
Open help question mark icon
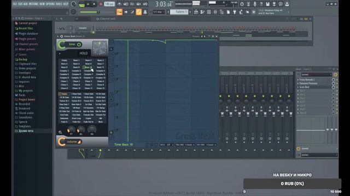(x=261, y=4)
